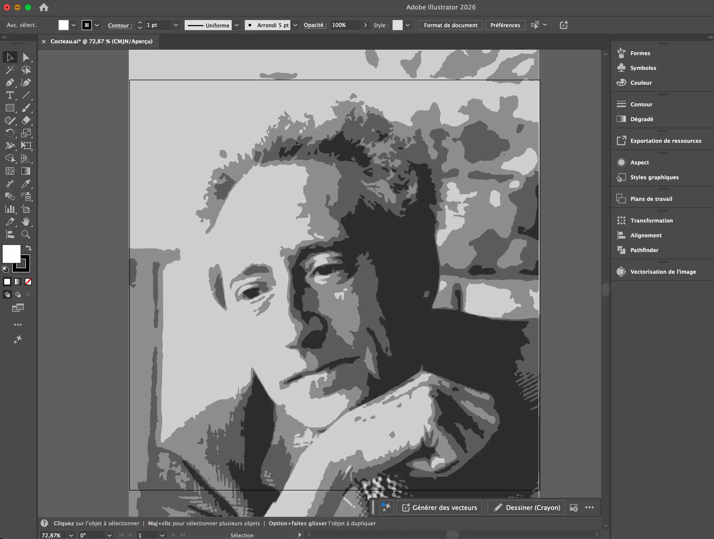Swap fill and stroke colors

point(29,248)
